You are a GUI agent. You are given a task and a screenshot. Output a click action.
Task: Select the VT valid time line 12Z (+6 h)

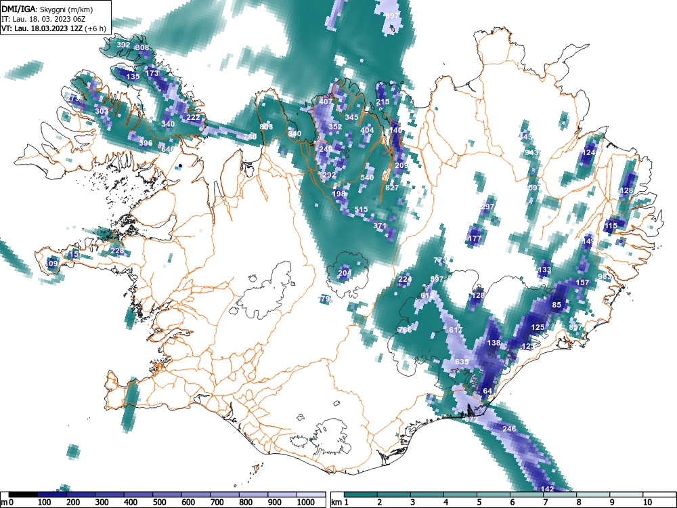coord(53,28)
